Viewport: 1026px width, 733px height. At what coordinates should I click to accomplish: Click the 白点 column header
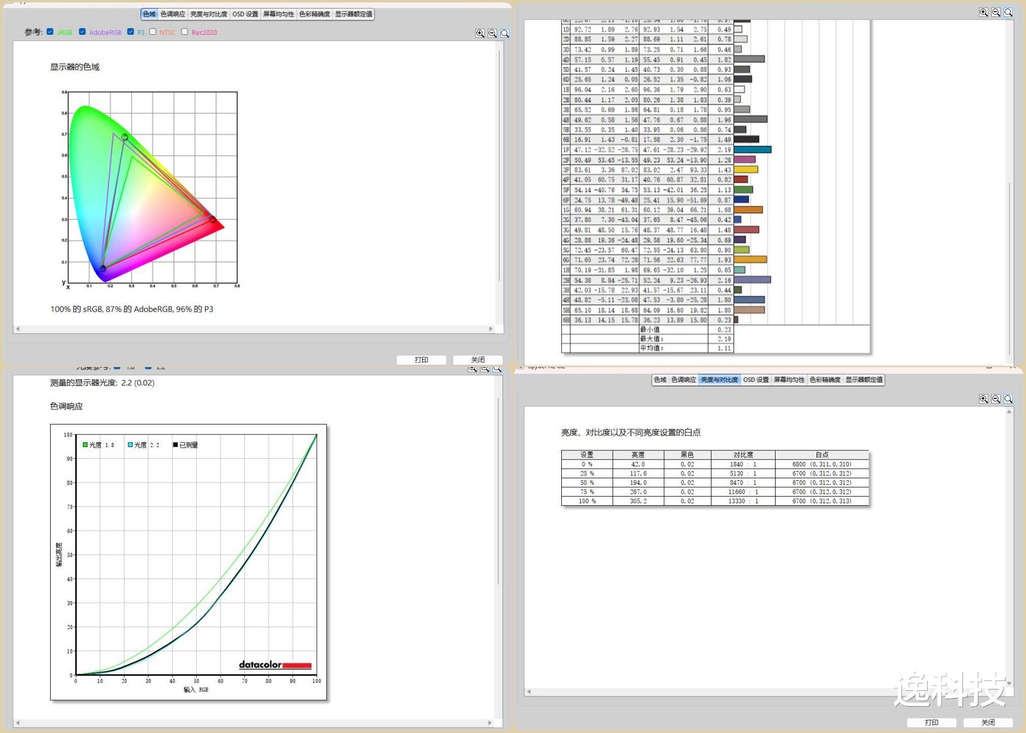(x=822, y=455)
